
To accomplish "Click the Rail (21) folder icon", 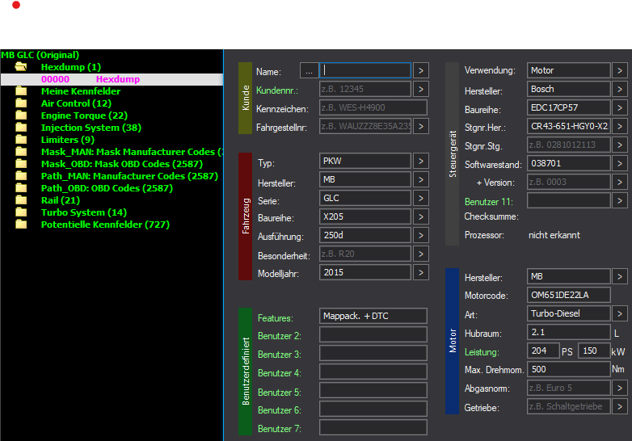I will pos(21,199).
